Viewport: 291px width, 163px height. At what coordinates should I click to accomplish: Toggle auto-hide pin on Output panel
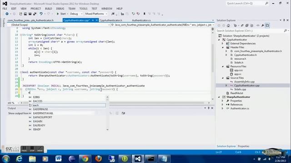(x=209, y=108)
